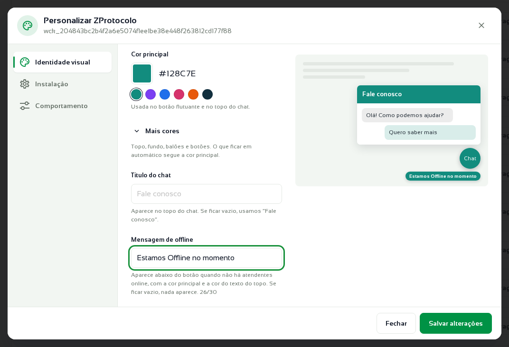
Task: Choose the pink preset color
Action: [179, 94]
